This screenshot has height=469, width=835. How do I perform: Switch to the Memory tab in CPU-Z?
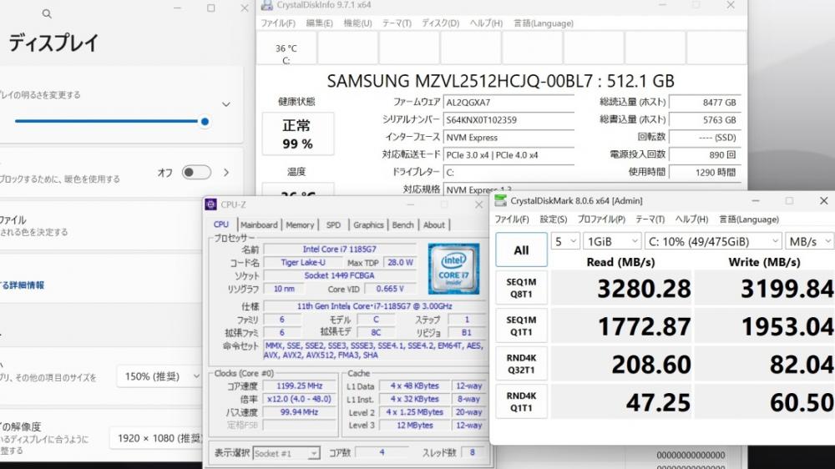[x=300, y=225]
